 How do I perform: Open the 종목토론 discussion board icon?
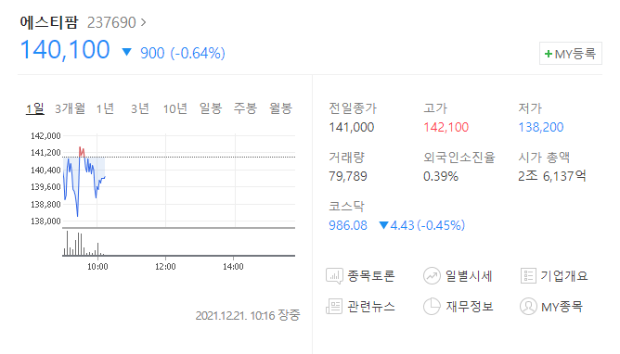[x=334, y=276]
